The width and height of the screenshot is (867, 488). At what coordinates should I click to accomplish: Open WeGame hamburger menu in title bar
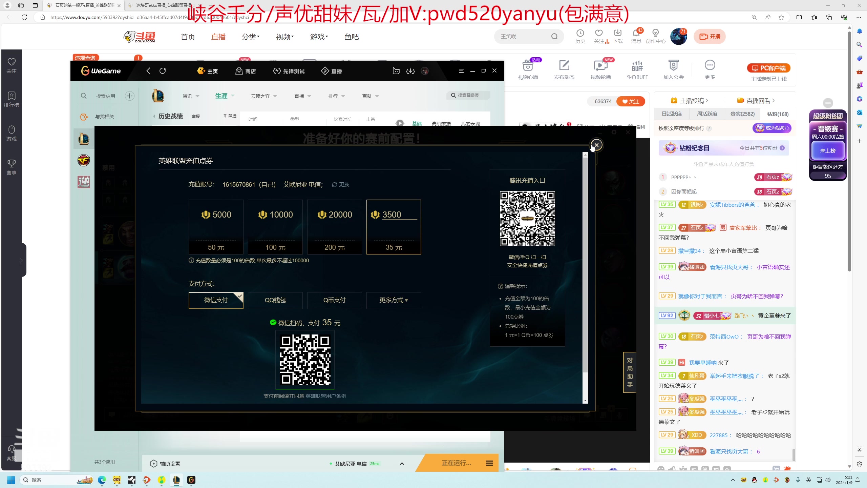(x=461, y=71)
